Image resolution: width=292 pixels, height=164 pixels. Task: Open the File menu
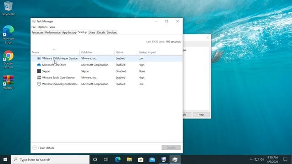[33, 27]
